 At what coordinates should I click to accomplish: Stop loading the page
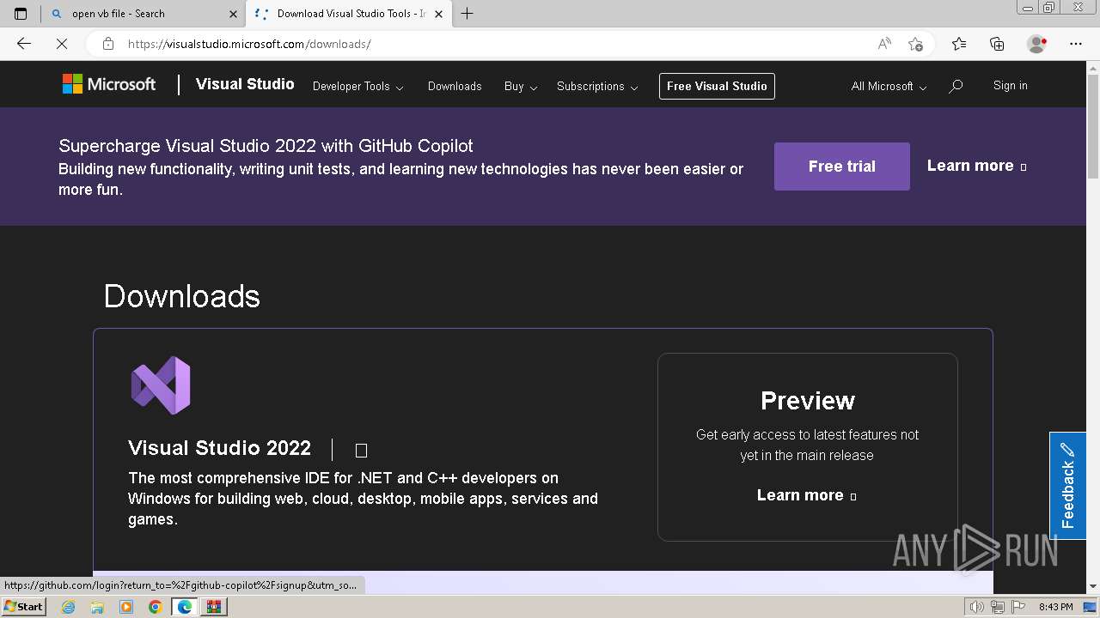pos(62,44)
